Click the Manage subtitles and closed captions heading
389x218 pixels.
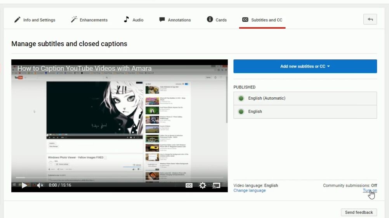click(69, 44)
